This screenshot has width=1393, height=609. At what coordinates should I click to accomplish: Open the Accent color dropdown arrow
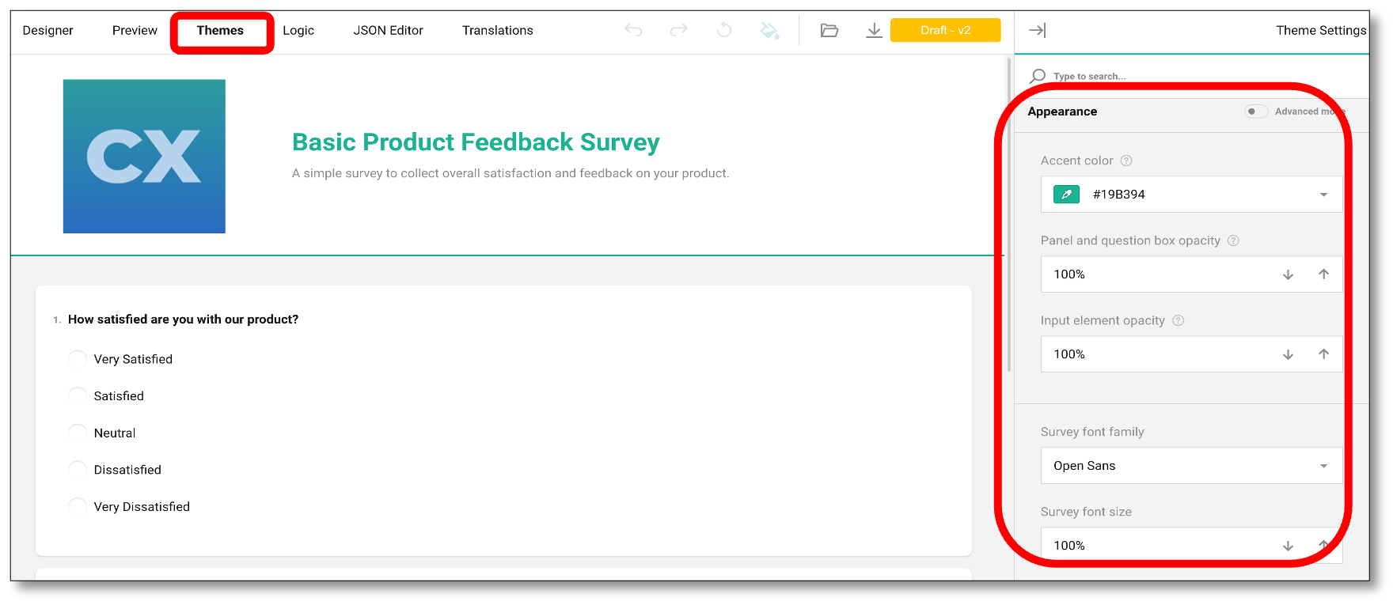[1323, 195]
